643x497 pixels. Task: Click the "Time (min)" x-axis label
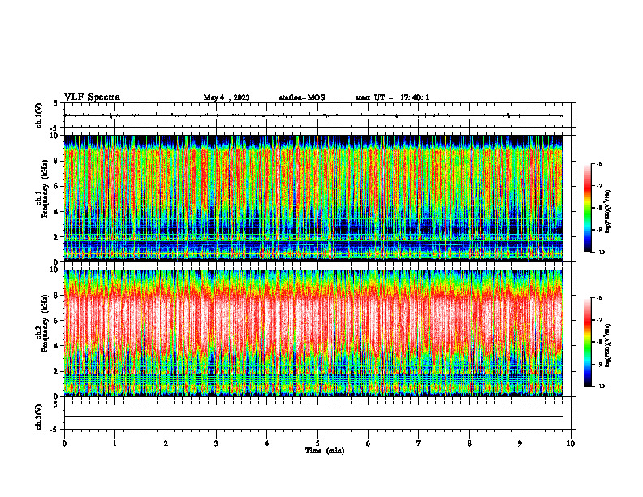point(325,451)
